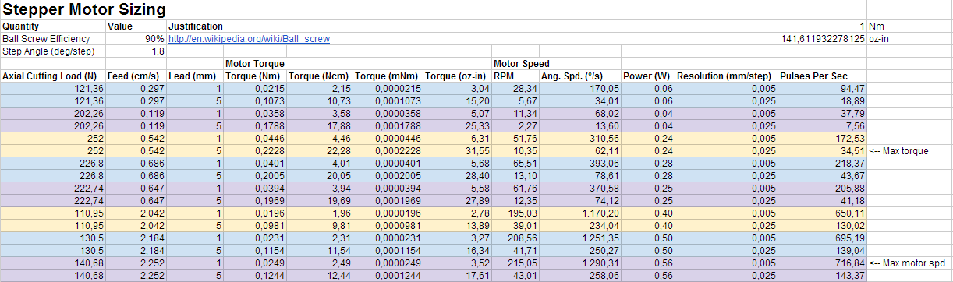
Task: Select the 'Torque (oz-in)' column header
Action: point(457,76)
